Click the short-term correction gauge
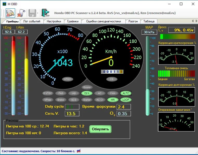 176,55
